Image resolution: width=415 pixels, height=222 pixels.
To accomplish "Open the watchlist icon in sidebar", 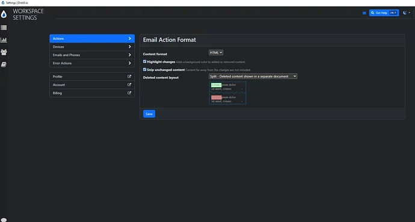I will 4,28.
